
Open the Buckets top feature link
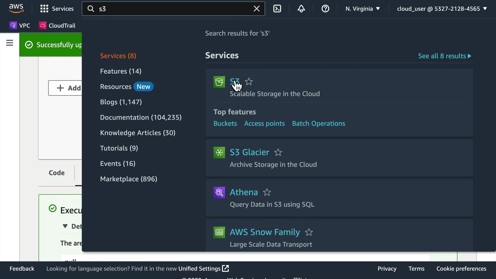coord(225,123)
